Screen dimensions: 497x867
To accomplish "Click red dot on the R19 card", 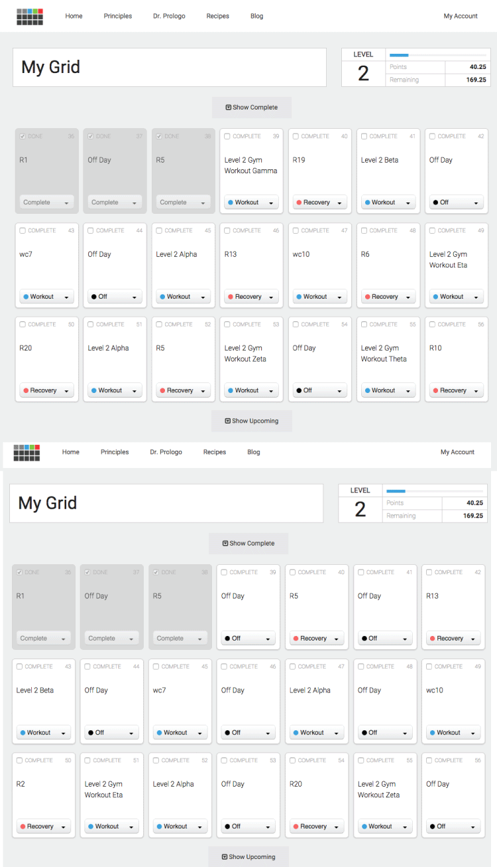I will pyautogui.click(x=299, y=202).
